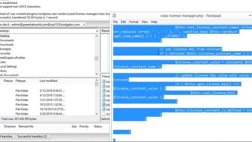The image size is (252, 142).
Task: Click the local tree scrollbar thumb
Action: (x=96, y=58)
